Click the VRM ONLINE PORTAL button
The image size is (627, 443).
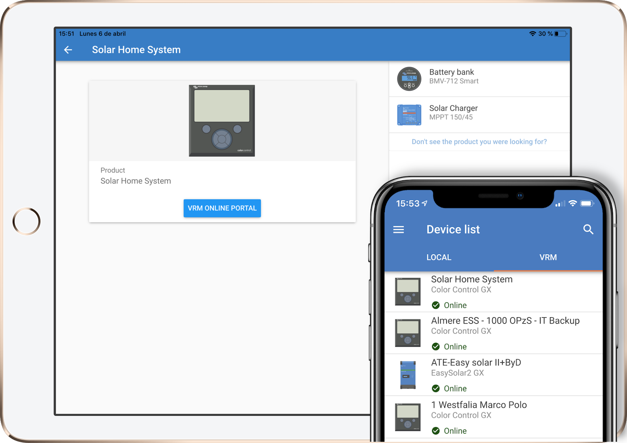[222, 208]
